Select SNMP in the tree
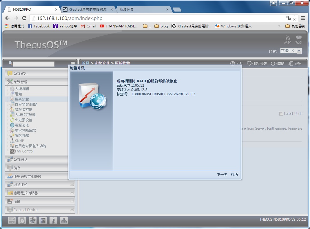Image resolution: width=310 pixels, height=229 pixels. coord(19,141)
